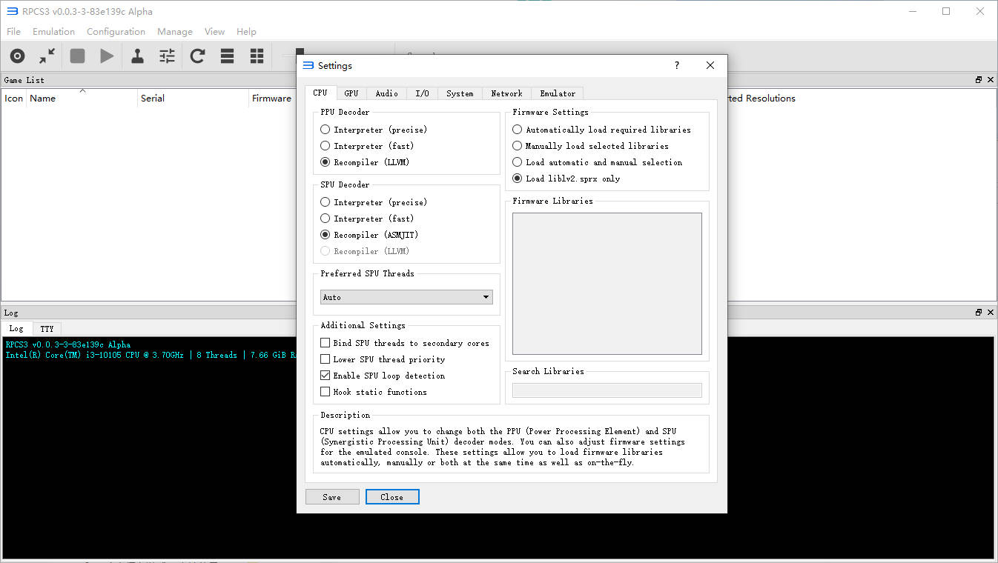Switch to the System settings tab
Screen dimensions: 998x563
point(460,93)
